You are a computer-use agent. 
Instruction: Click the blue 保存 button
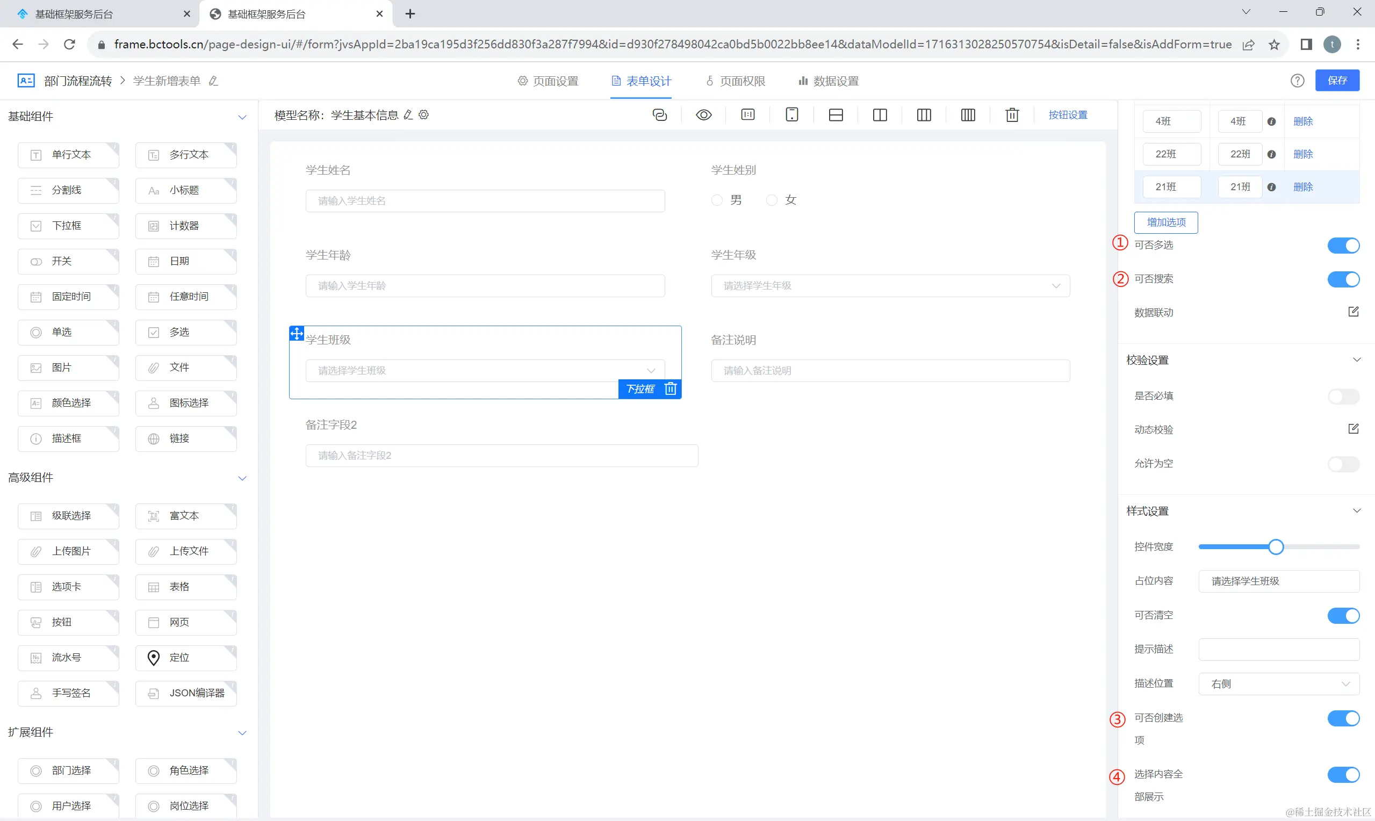tap(1337, 81)
